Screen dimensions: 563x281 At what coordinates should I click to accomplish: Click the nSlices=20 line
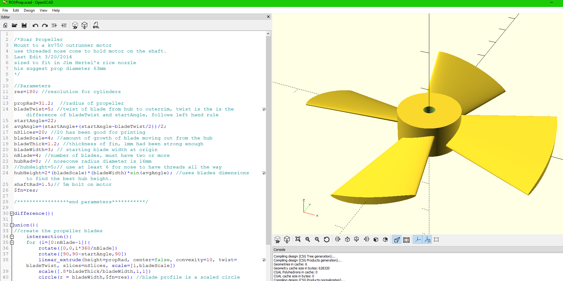pyautogui.click(x=79, y=132)
